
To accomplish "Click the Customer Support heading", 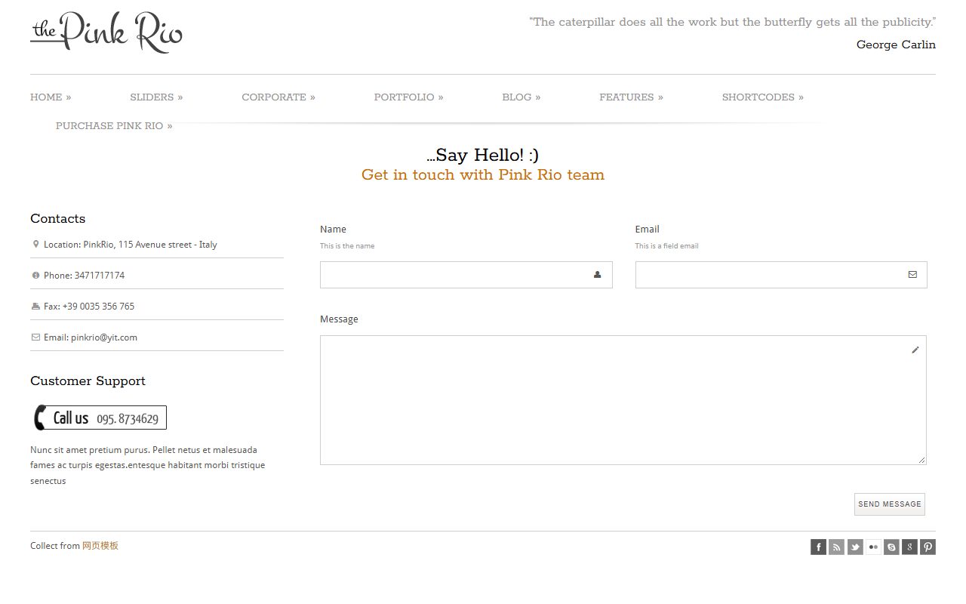I will coord(88,381).
